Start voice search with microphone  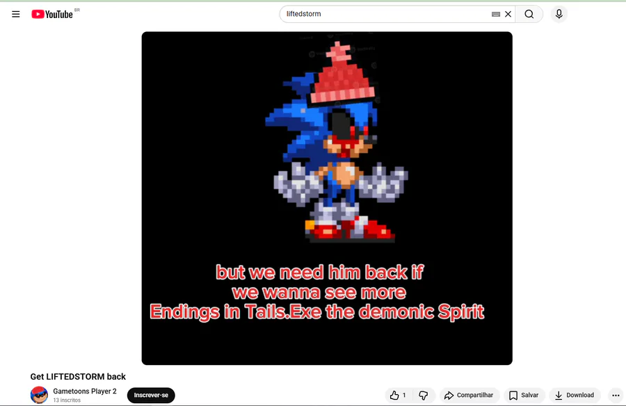[559, 14]
